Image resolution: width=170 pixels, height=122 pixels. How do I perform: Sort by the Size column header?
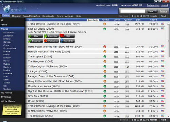[138, 20]
